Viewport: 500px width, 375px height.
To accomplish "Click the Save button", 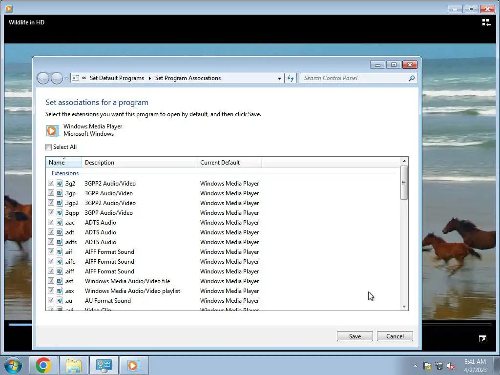I will tap(354, 336).
